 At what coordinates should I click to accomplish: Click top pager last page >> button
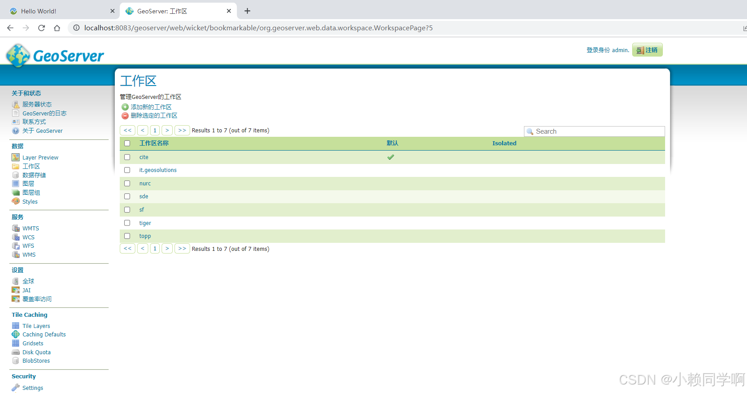pos(182,130)
